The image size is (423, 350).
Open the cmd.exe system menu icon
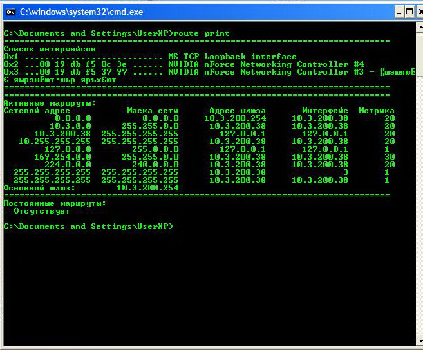(10, 12)
